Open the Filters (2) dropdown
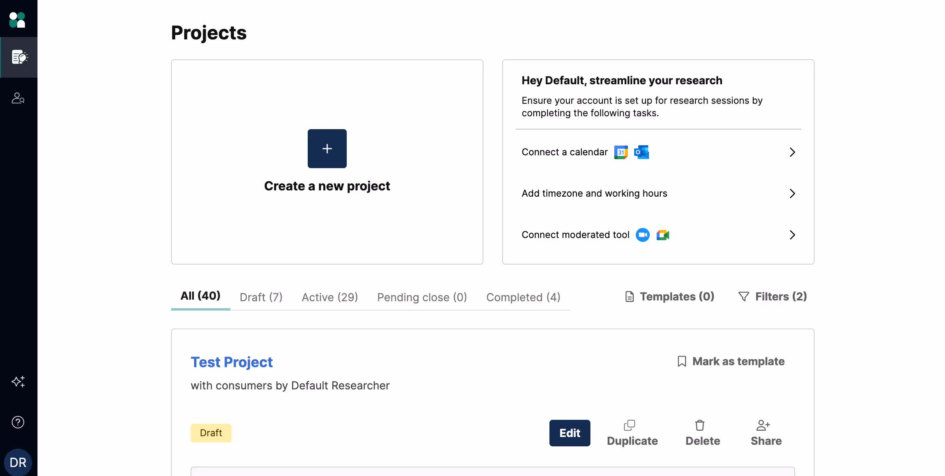 tap(773, 297)
